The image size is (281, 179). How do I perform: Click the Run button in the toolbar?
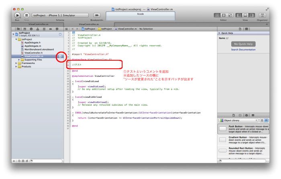tap(17, 15)
